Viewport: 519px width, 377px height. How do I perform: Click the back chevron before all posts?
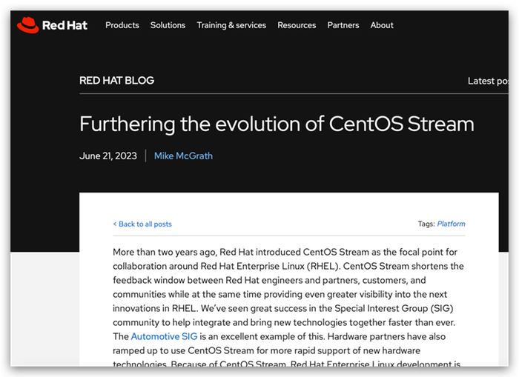tap(115, 224)
